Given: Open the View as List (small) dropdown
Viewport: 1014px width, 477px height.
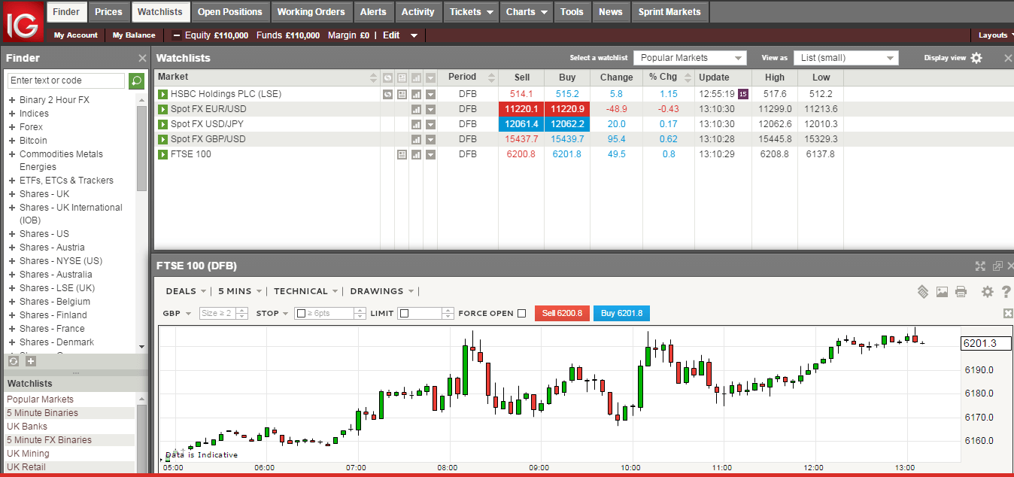Looking at the screenshot, I should (846, 58).
